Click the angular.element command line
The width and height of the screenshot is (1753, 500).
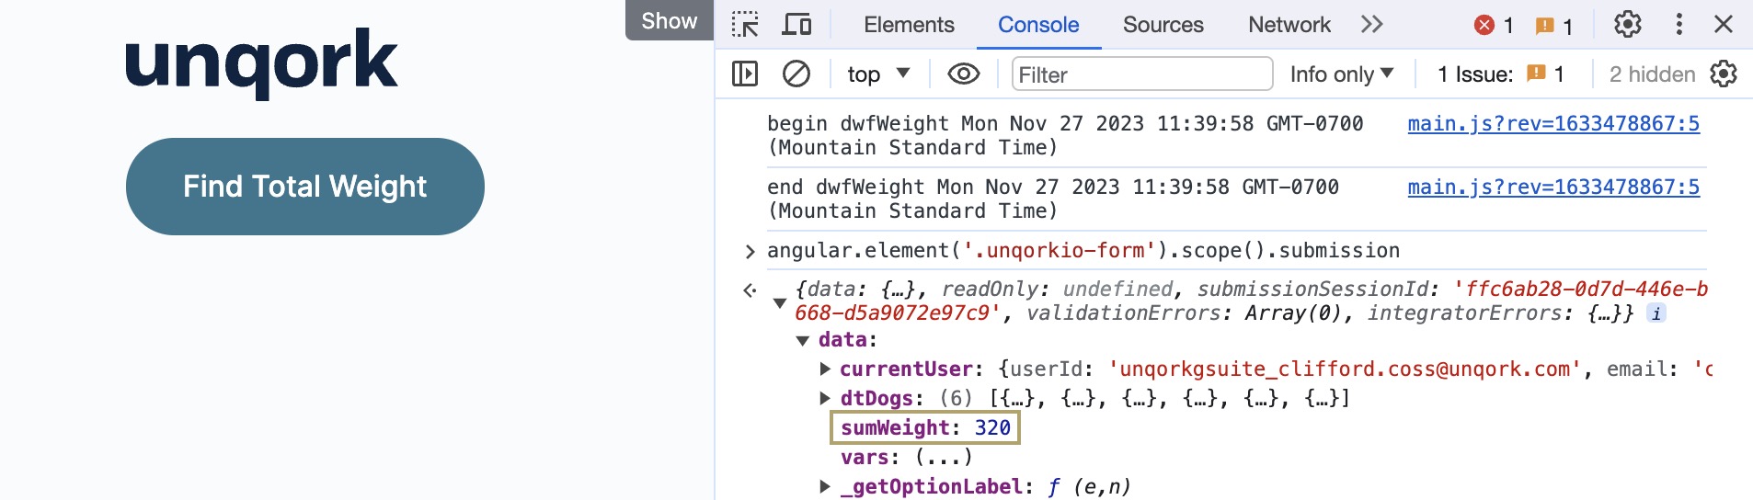[x=1083, y=250]
